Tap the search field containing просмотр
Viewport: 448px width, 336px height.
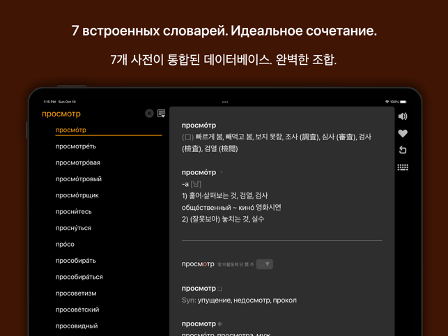tap(91, 114)
